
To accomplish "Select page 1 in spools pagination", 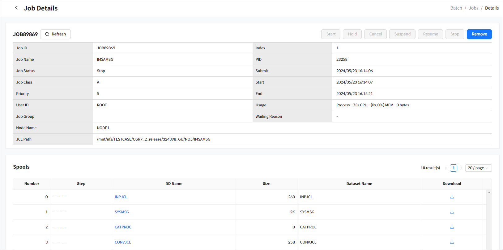I will 453,168.
